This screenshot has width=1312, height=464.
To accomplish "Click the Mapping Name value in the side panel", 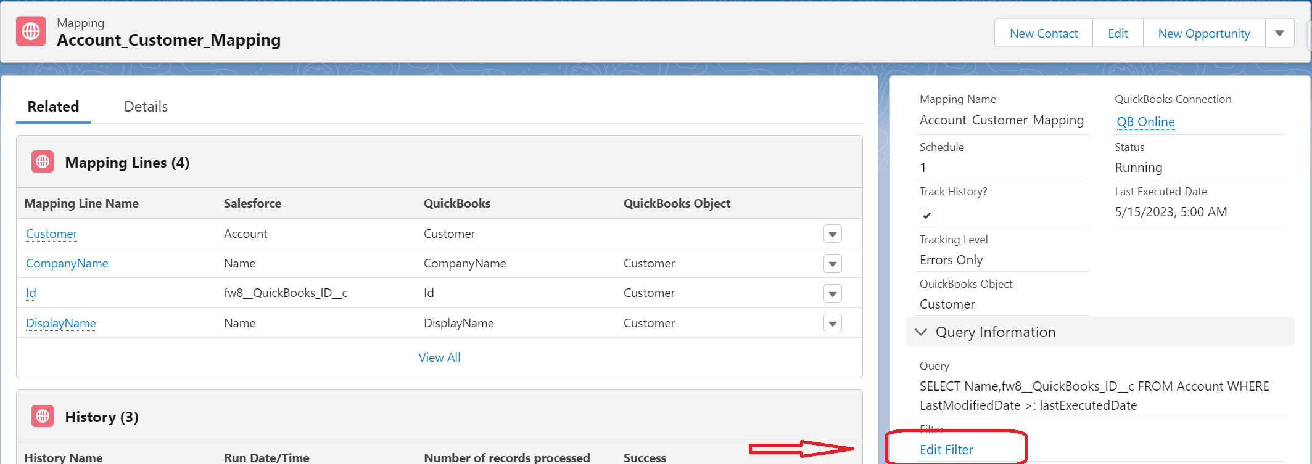I will [x=1001, y=120].
